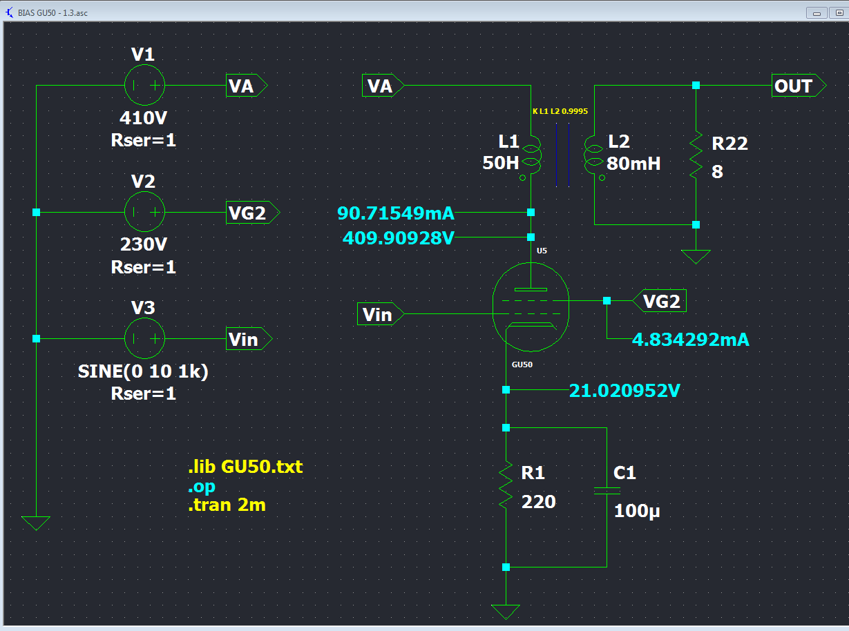
Task: Select the V3 sine source symbol
Action: point(144,338)
